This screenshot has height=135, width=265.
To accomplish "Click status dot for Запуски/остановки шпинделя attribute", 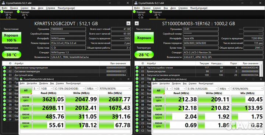I will point(137,75).
